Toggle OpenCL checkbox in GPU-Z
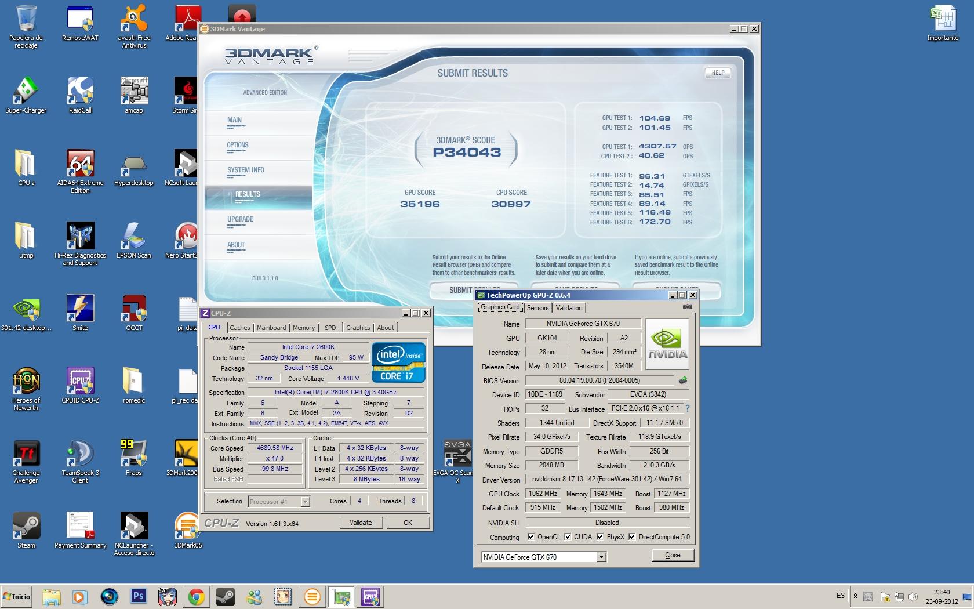The image size is (974, 609). point(530,536)
